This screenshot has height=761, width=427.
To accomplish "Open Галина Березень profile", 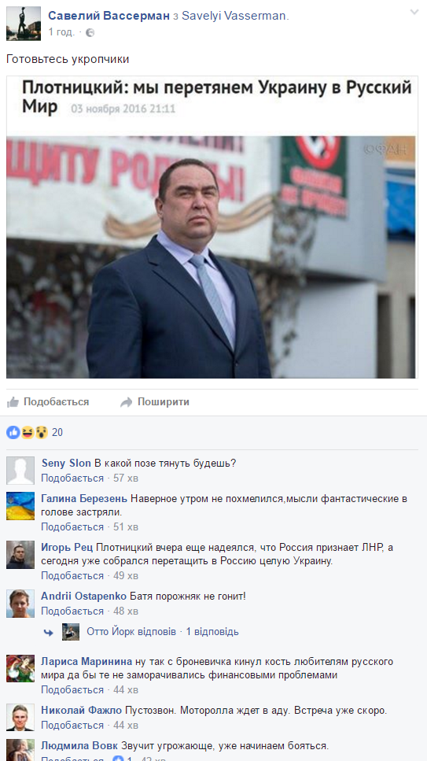I will pos(84,498).
